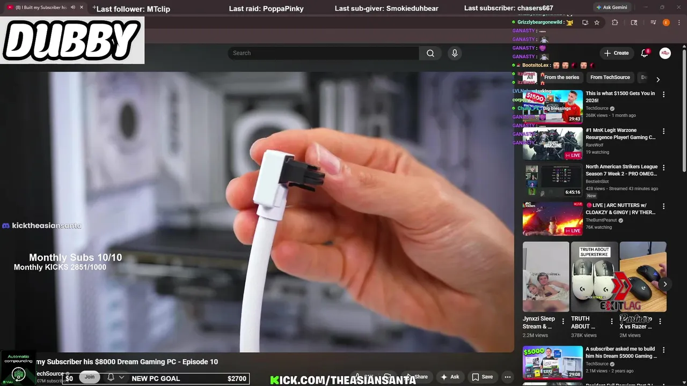This screenshot has width=687, height=386.
Task: Click the Share button below video
Action: point(417,377)
